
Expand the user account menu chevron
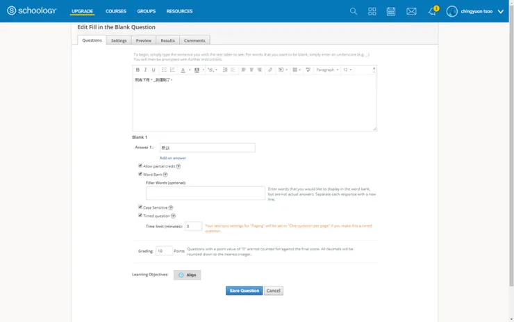[501, 12]
